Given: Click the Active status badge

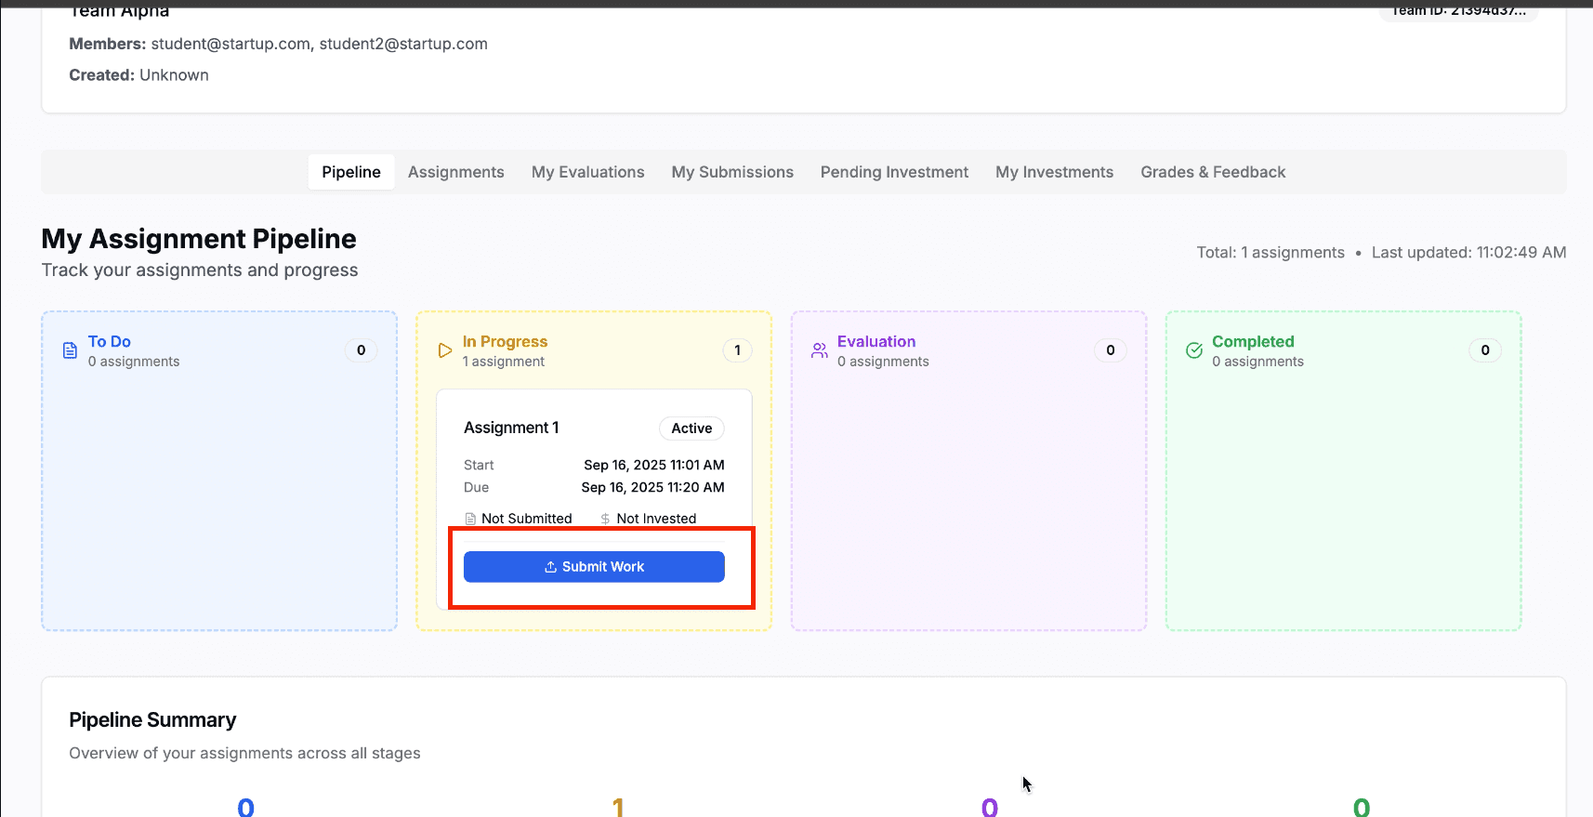Looking at the screenshot, I should 691,428.
